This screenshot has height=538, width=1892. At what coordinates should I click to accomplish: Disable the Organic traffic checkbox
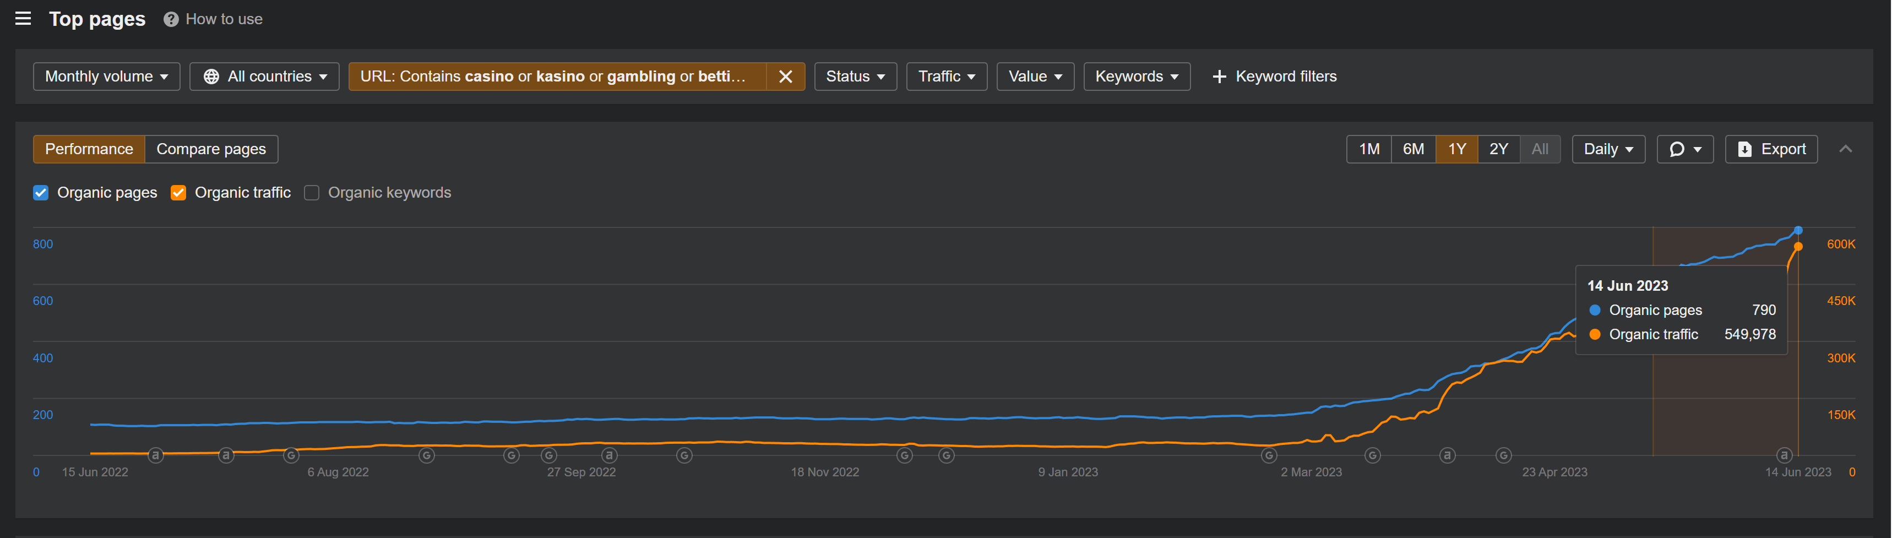coord(178,193)
